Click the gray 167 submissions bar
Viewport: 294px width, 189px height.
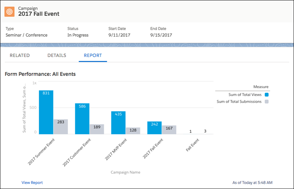169,130
